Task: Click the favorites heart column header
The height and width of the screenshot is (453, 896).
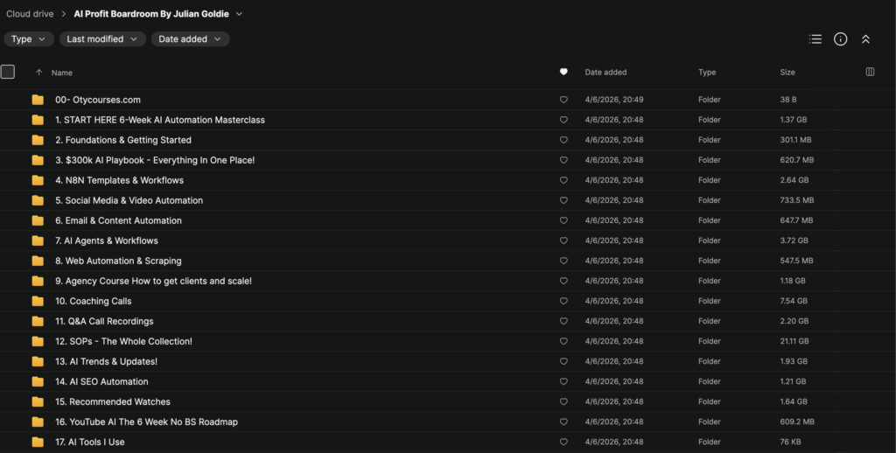Action: click(563, 73)
